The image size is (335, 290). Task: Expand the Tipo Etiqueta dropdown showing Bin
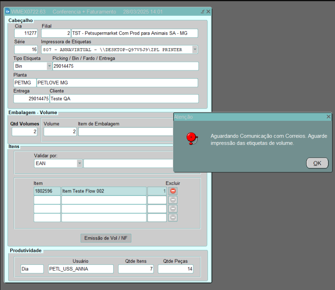[x=49, y=66]
